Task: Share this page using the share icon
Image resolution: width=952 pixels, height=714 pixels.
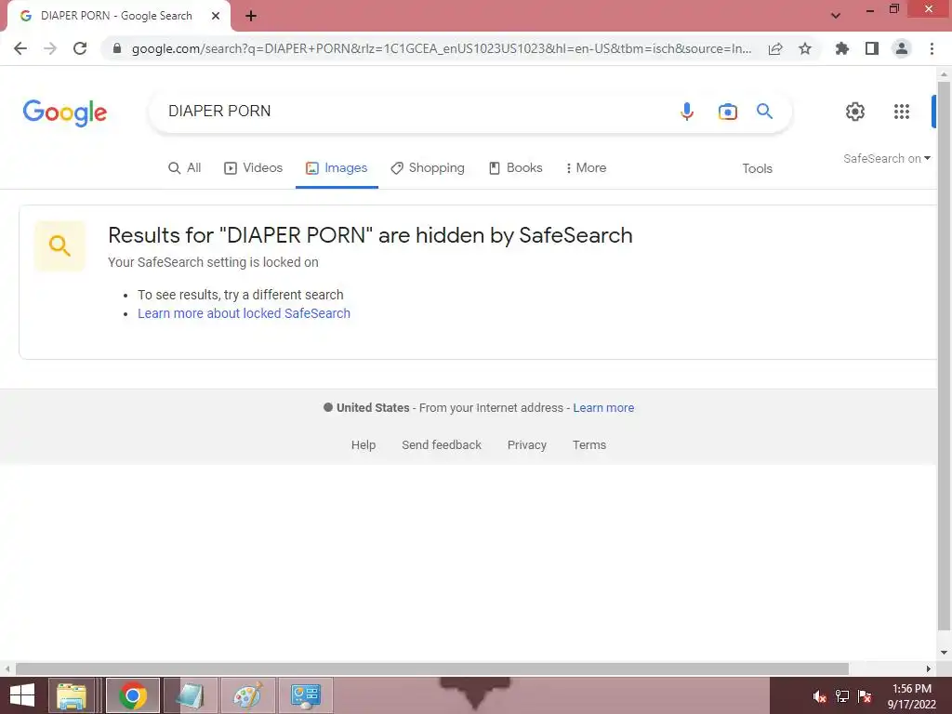Action: coord(775,48)
